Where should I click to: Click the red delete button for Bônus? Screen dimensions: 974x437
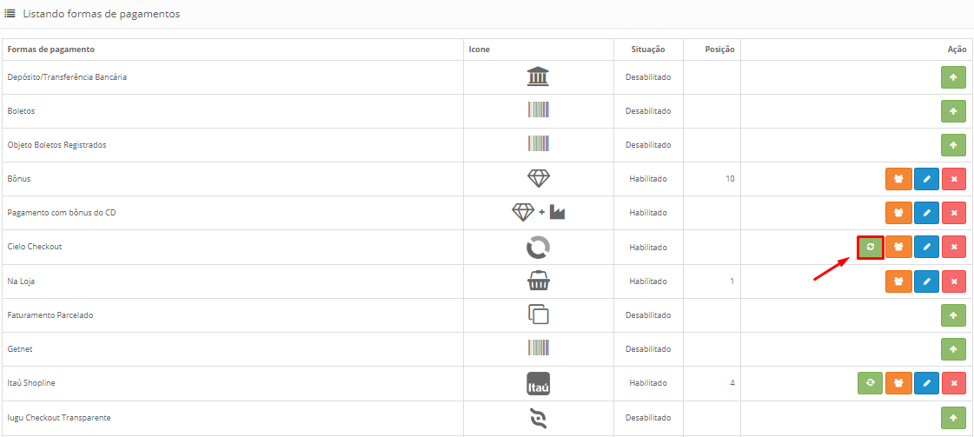[x=953, y=179]
